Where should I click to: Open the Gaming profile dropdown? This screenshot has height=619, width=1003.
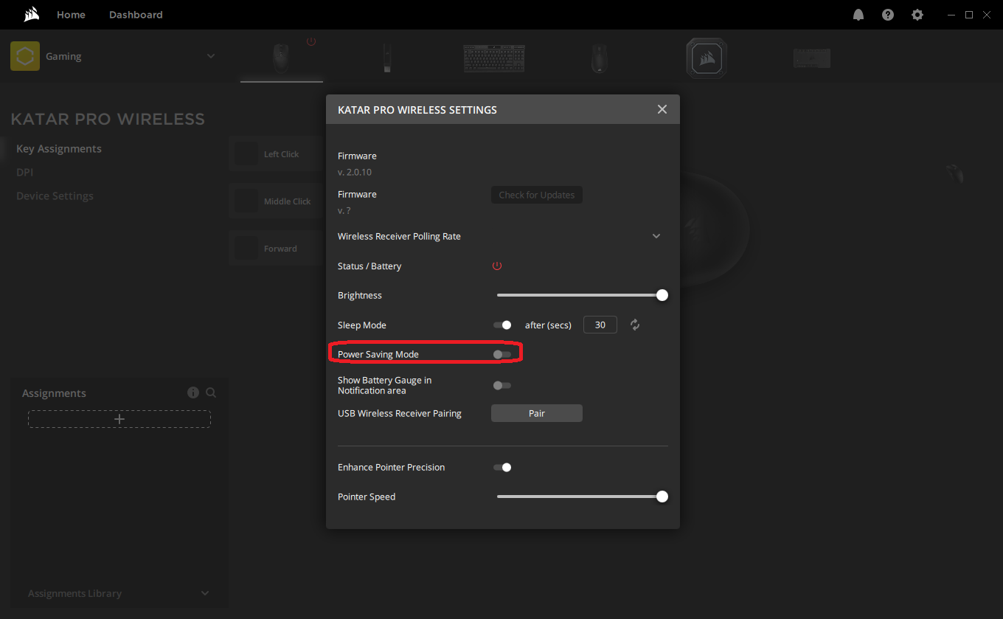coord(211,55)
